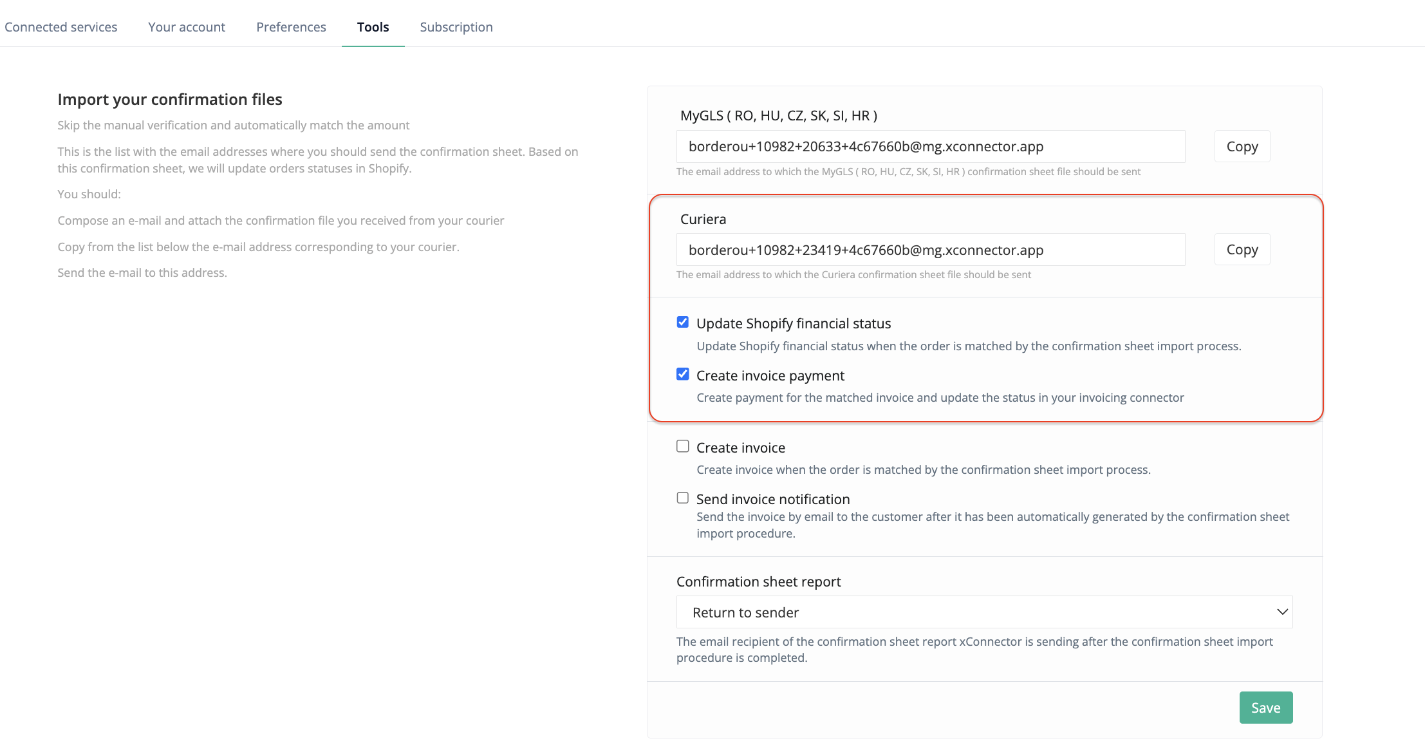
Task: Click the MyGLS email address field
Action: click(x=930, y=146)
